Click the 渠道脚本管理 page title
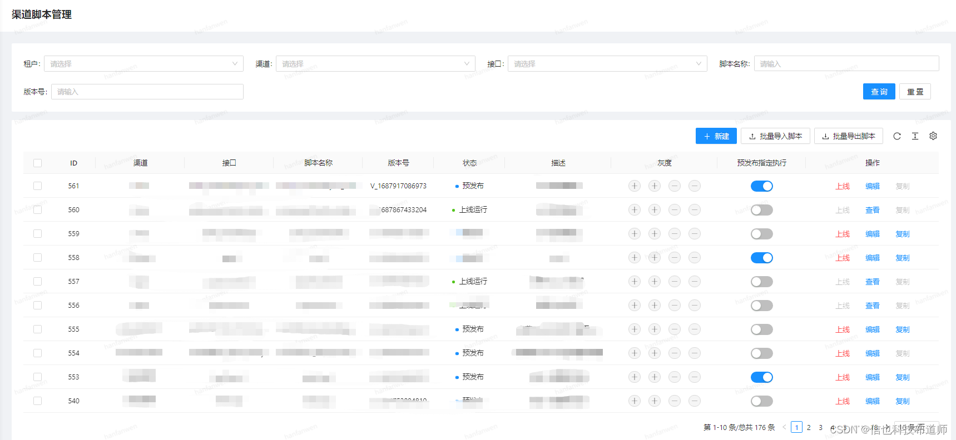Image resolution: width=956 pixels, height=440 pixels. tap(42, 14)
